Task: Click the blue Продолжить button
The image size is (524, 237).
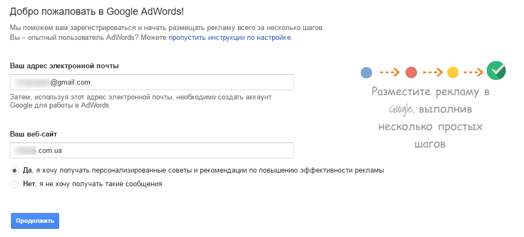Action: (35, 221)
